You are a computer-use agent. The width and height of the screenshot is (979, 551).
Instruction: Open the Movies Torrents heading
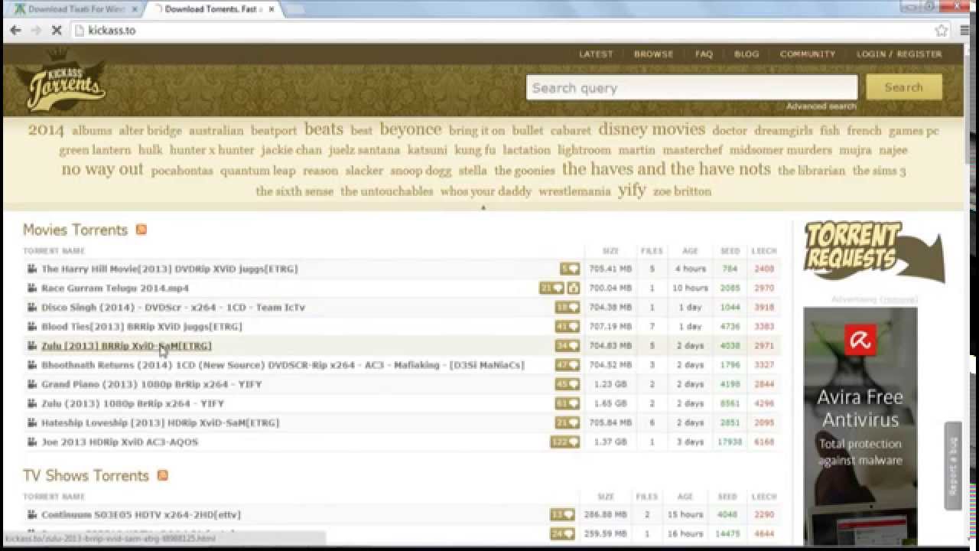[x=75, y=230]
